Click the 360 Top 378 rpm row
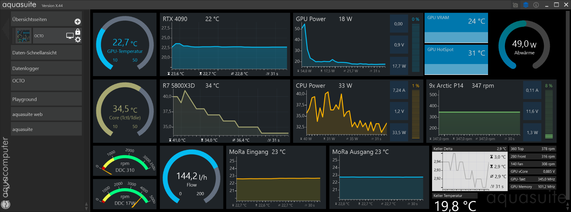This screenshot has width=571, height=212. (533, 149)
